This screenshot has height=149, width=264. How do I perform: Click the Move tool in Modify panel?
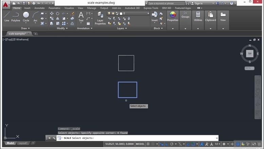[52, 14]
